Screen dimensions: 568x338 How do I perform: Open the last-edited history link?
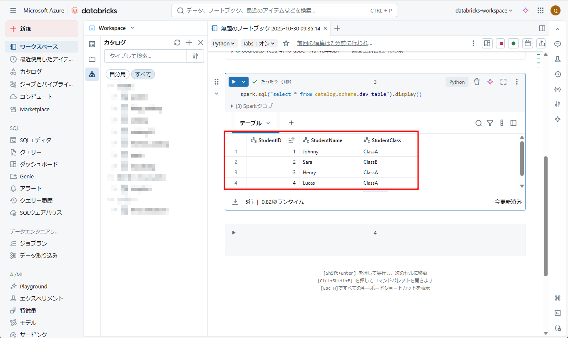tap(334, 43)
